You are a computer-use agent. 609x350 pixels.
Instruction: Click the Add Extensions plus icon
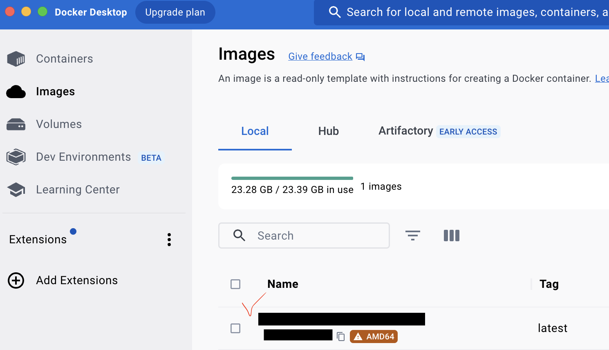pos(16,280)
